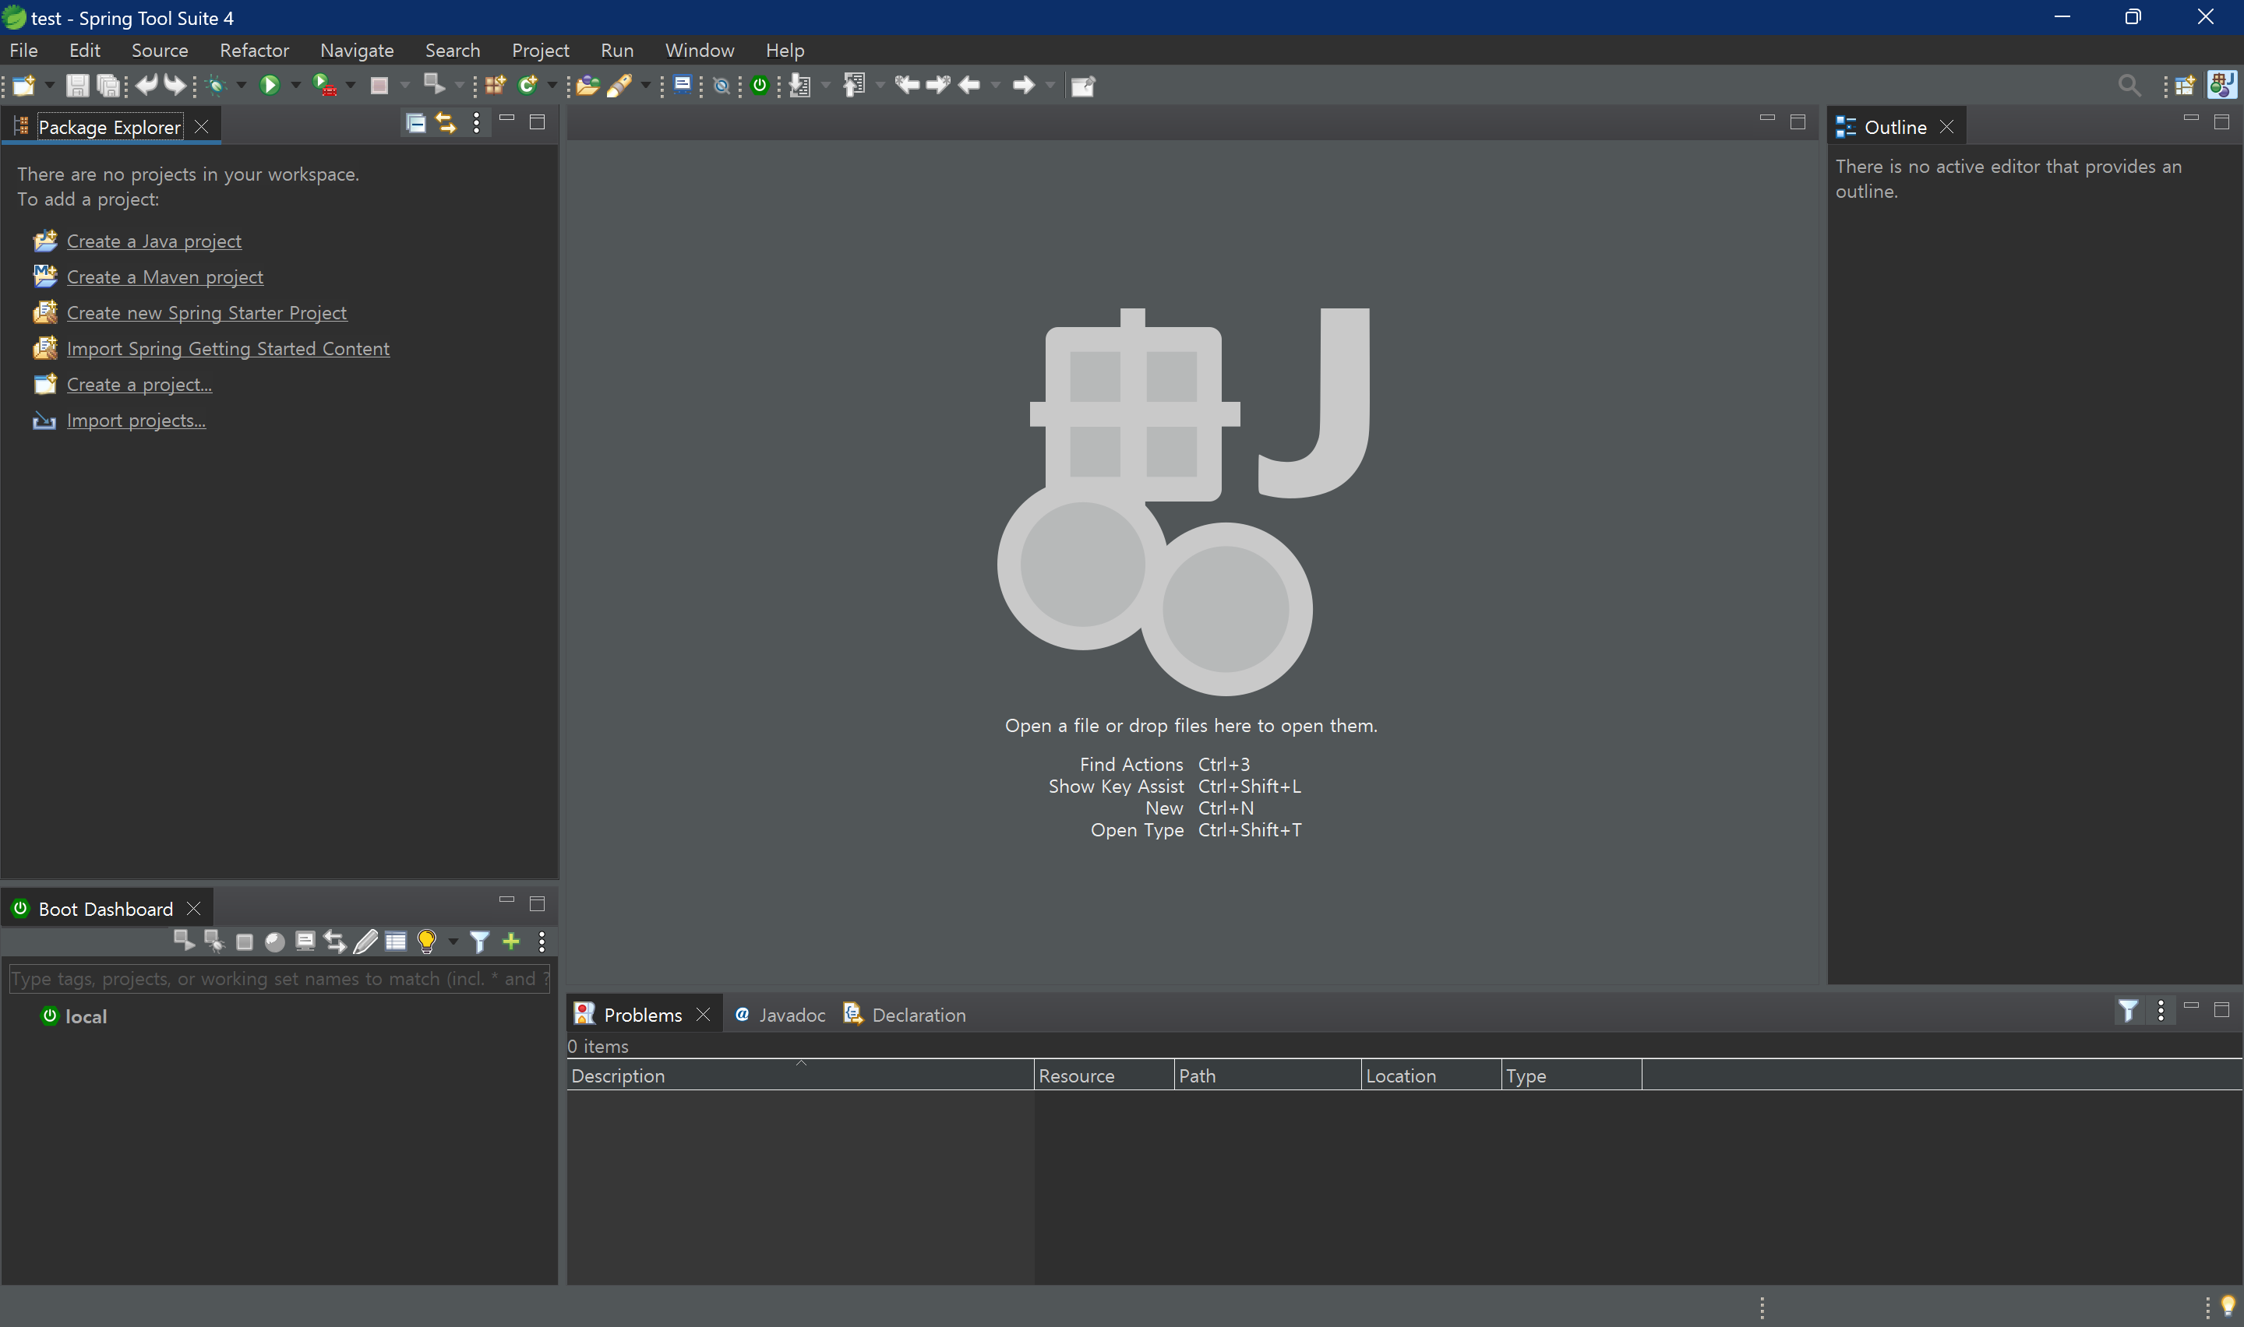Toggle the Boot Dashboard filter funnel

tap(479, 941)
